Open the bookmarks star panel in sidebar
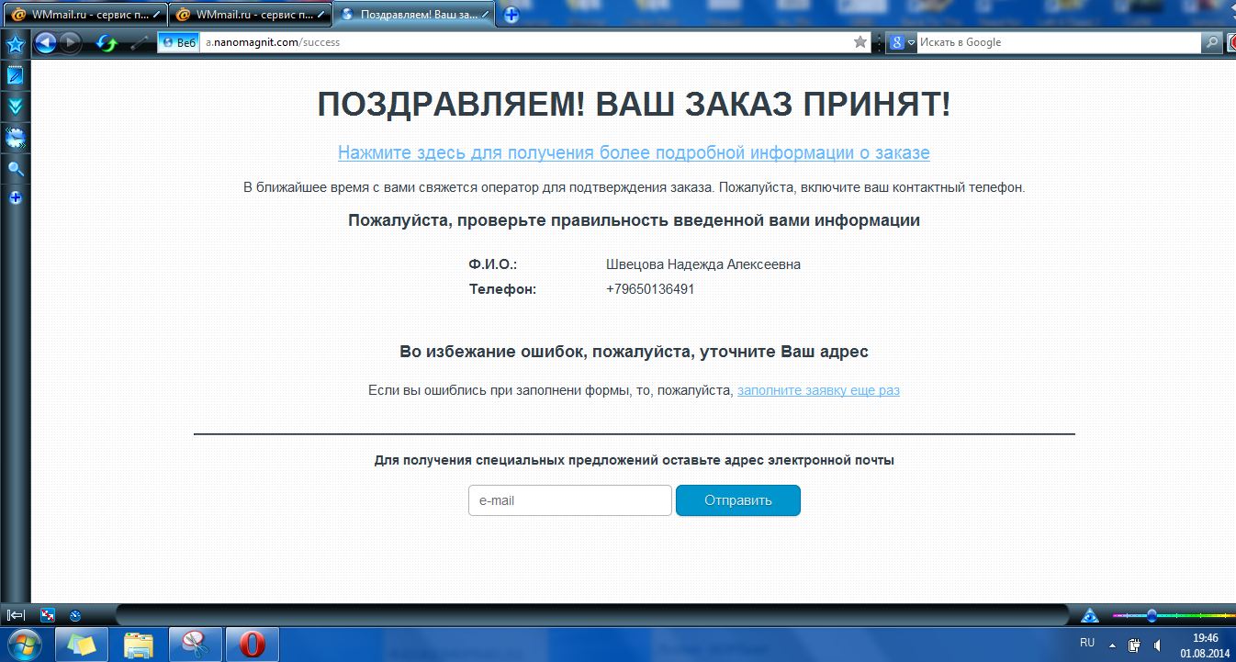Image resolution: width=1236 pixels, height=662 pixels. click(x=16, y=44)
